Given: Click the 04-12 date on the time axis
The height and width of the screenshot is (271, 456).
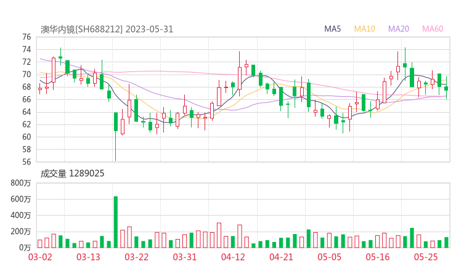Looking at the screenshot, I should coord(233,257).
